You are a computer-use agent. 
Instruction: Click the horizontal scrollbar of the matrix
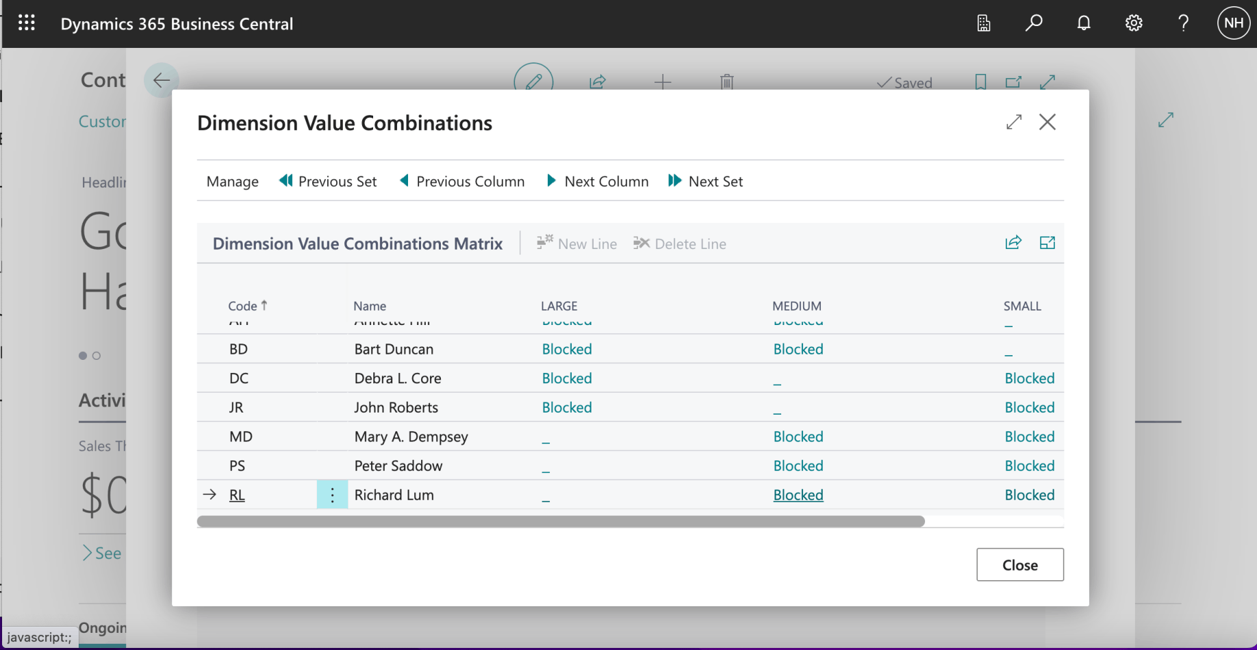tap(561, 521)
